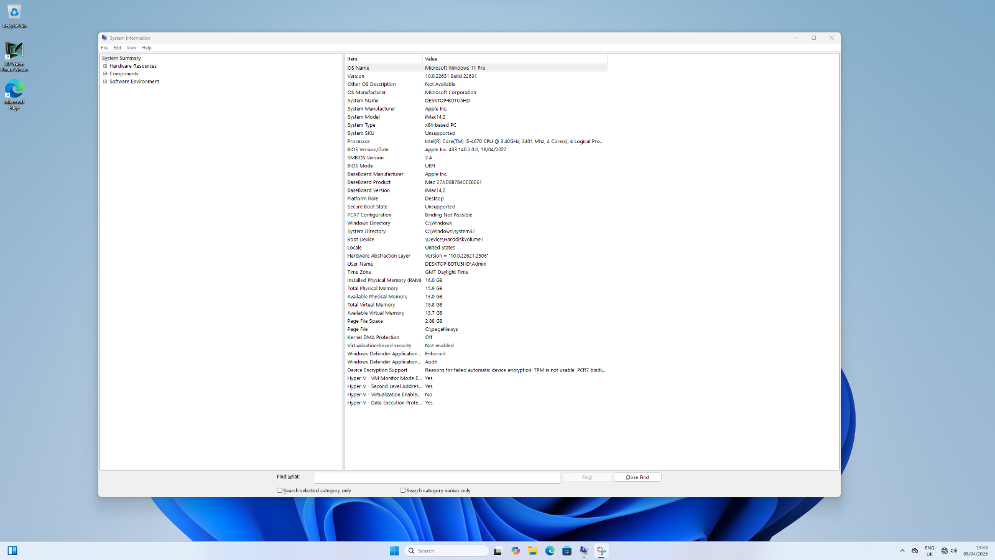Open Snipping Tool from the taskbar
Image resolution: width=995 pixels, height=560 pixels.
(x=601, y=551)
